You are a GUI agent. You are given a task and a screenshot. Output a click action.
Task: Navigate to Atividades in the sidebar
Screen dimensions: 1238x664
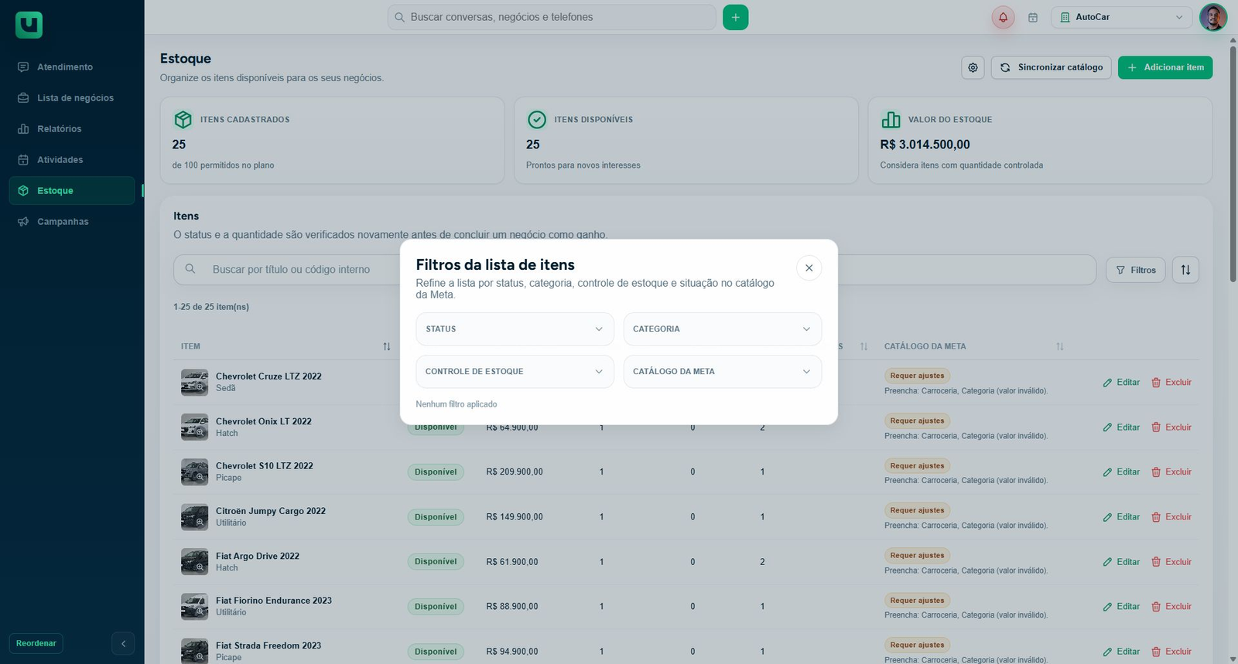(72, 160)
